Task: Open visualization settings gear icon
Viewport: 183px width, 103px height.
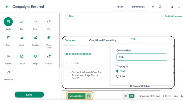Action: tap(89, 96)
